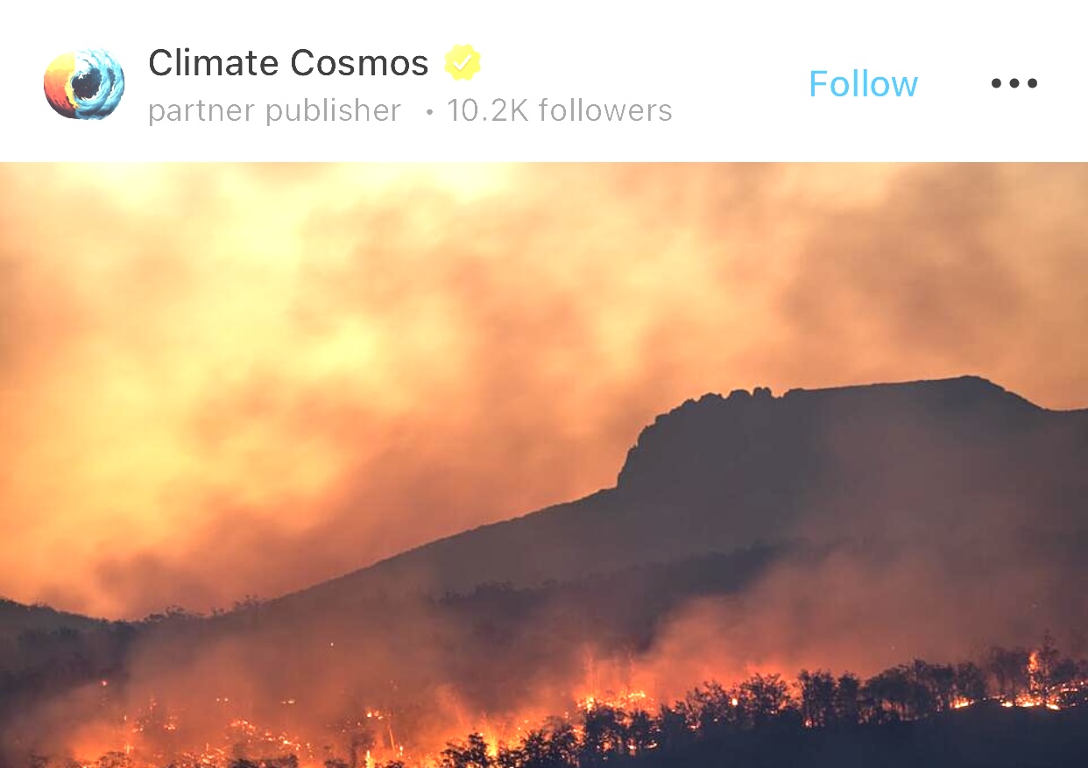
Task: Select the "10.2K" number text
Action: (x=488, y=111)
